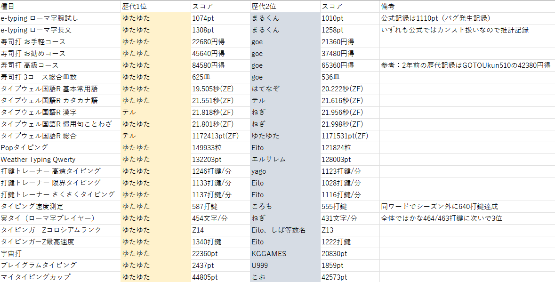Select the 1308pt score cell
Screen dimensions: 555x282
220,30
